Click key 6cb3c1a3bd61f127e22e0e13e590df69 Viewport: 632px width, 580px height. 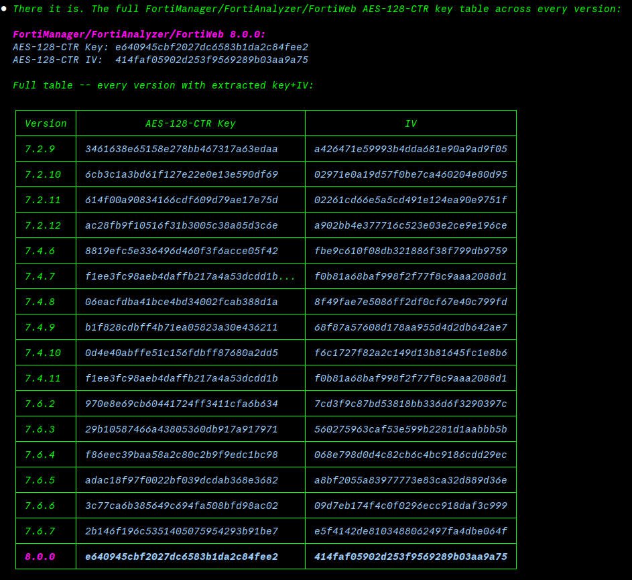[182, 174]
